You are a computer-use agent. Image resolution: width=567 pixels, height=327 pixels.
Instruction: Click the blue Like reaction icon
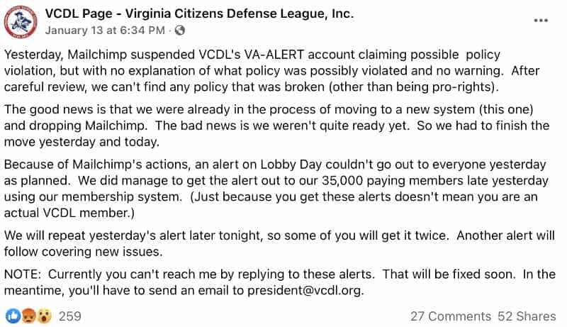point(13,316)
